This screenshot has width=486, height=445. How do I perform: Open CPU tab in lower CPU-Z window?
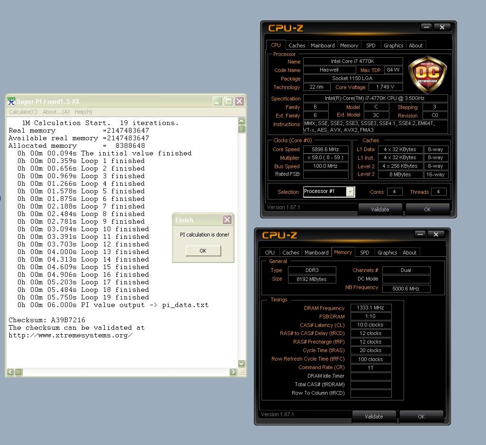pyautogui.click(x=270, y=253)
